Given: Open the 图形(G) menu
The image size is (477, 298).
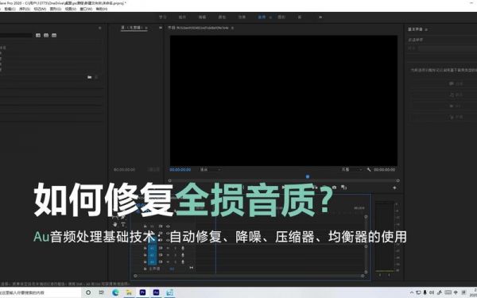Looking at the screenshot, I should click(56, 9).
